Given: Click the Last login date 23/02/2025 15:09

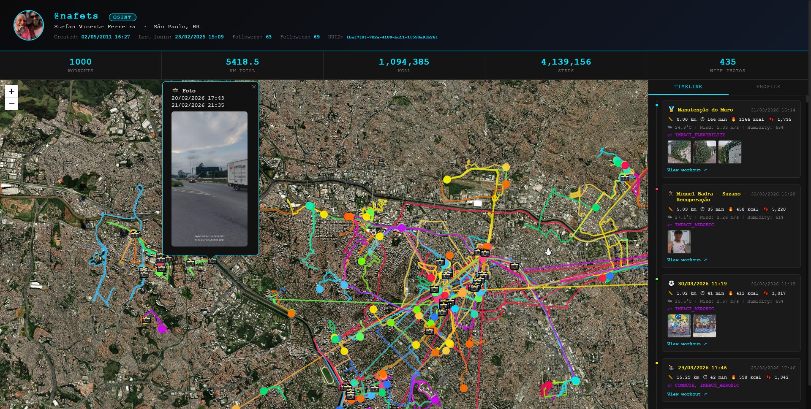Looking at the screenshot, I should [199, 37].
